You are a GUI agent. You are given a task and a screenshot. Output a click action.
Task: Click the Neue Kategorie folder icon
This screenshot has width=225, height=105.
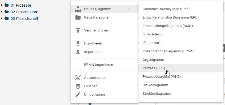coord(78,17)
